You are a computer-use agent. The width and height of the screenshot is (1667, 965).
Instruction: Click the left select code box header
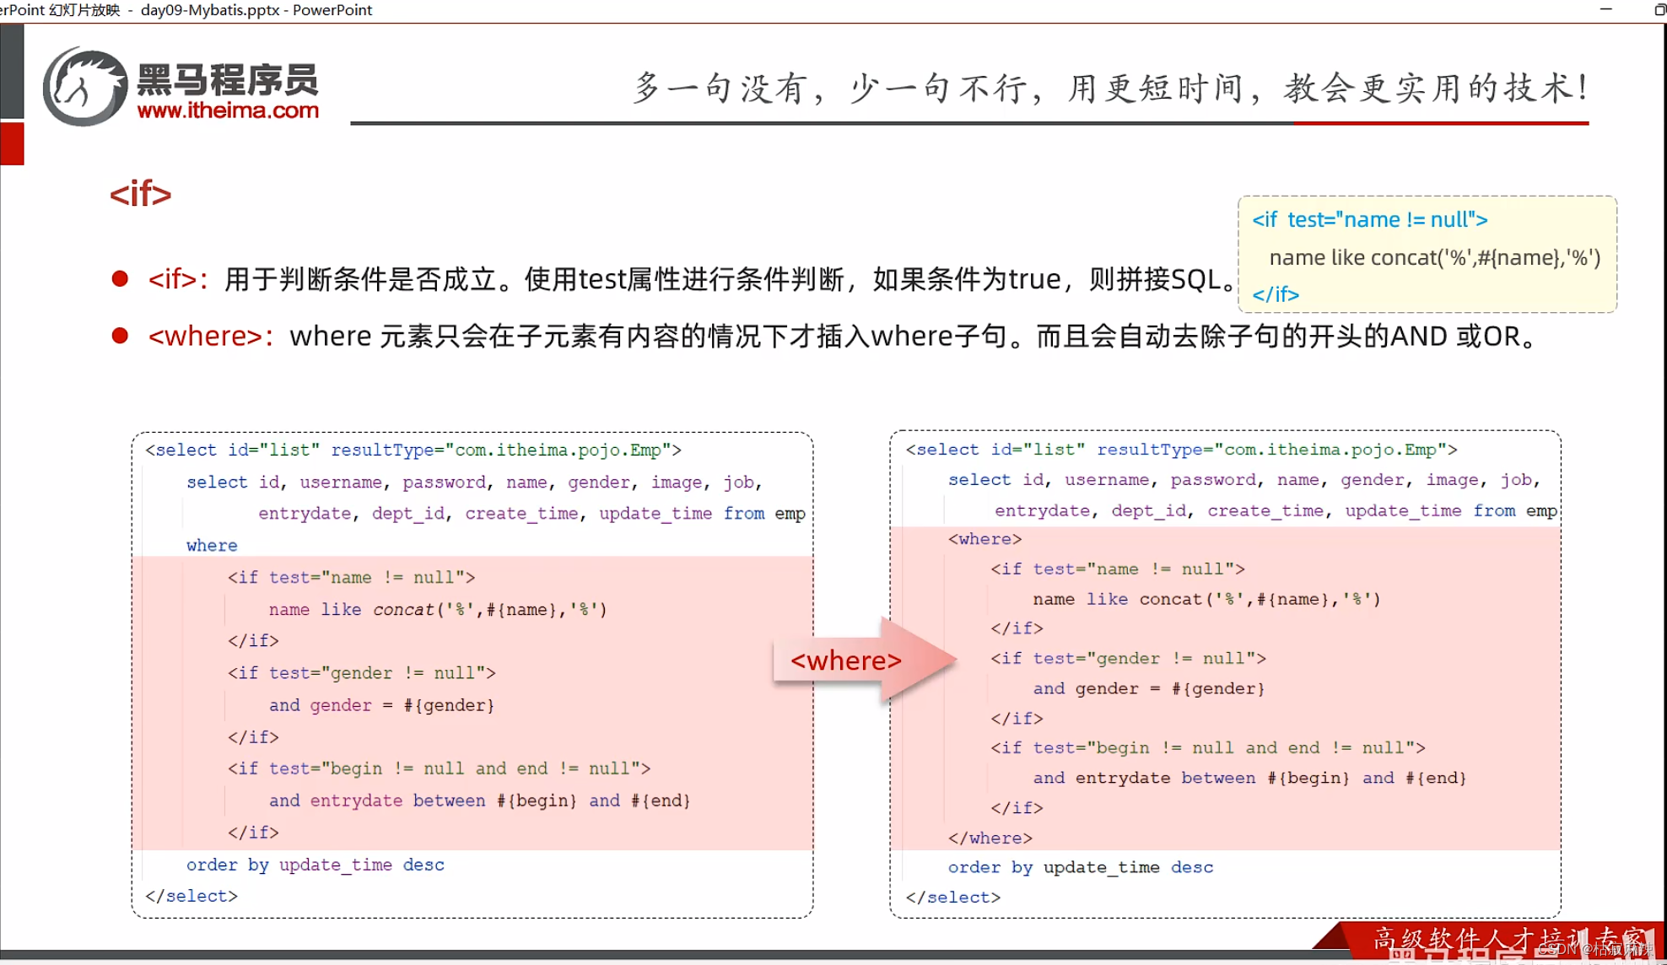tap(413, 450)
